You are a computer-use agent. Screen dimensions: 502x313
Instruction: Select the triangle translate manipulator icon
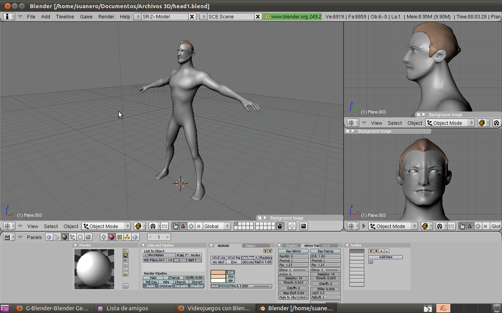click(x=183, y=226)
